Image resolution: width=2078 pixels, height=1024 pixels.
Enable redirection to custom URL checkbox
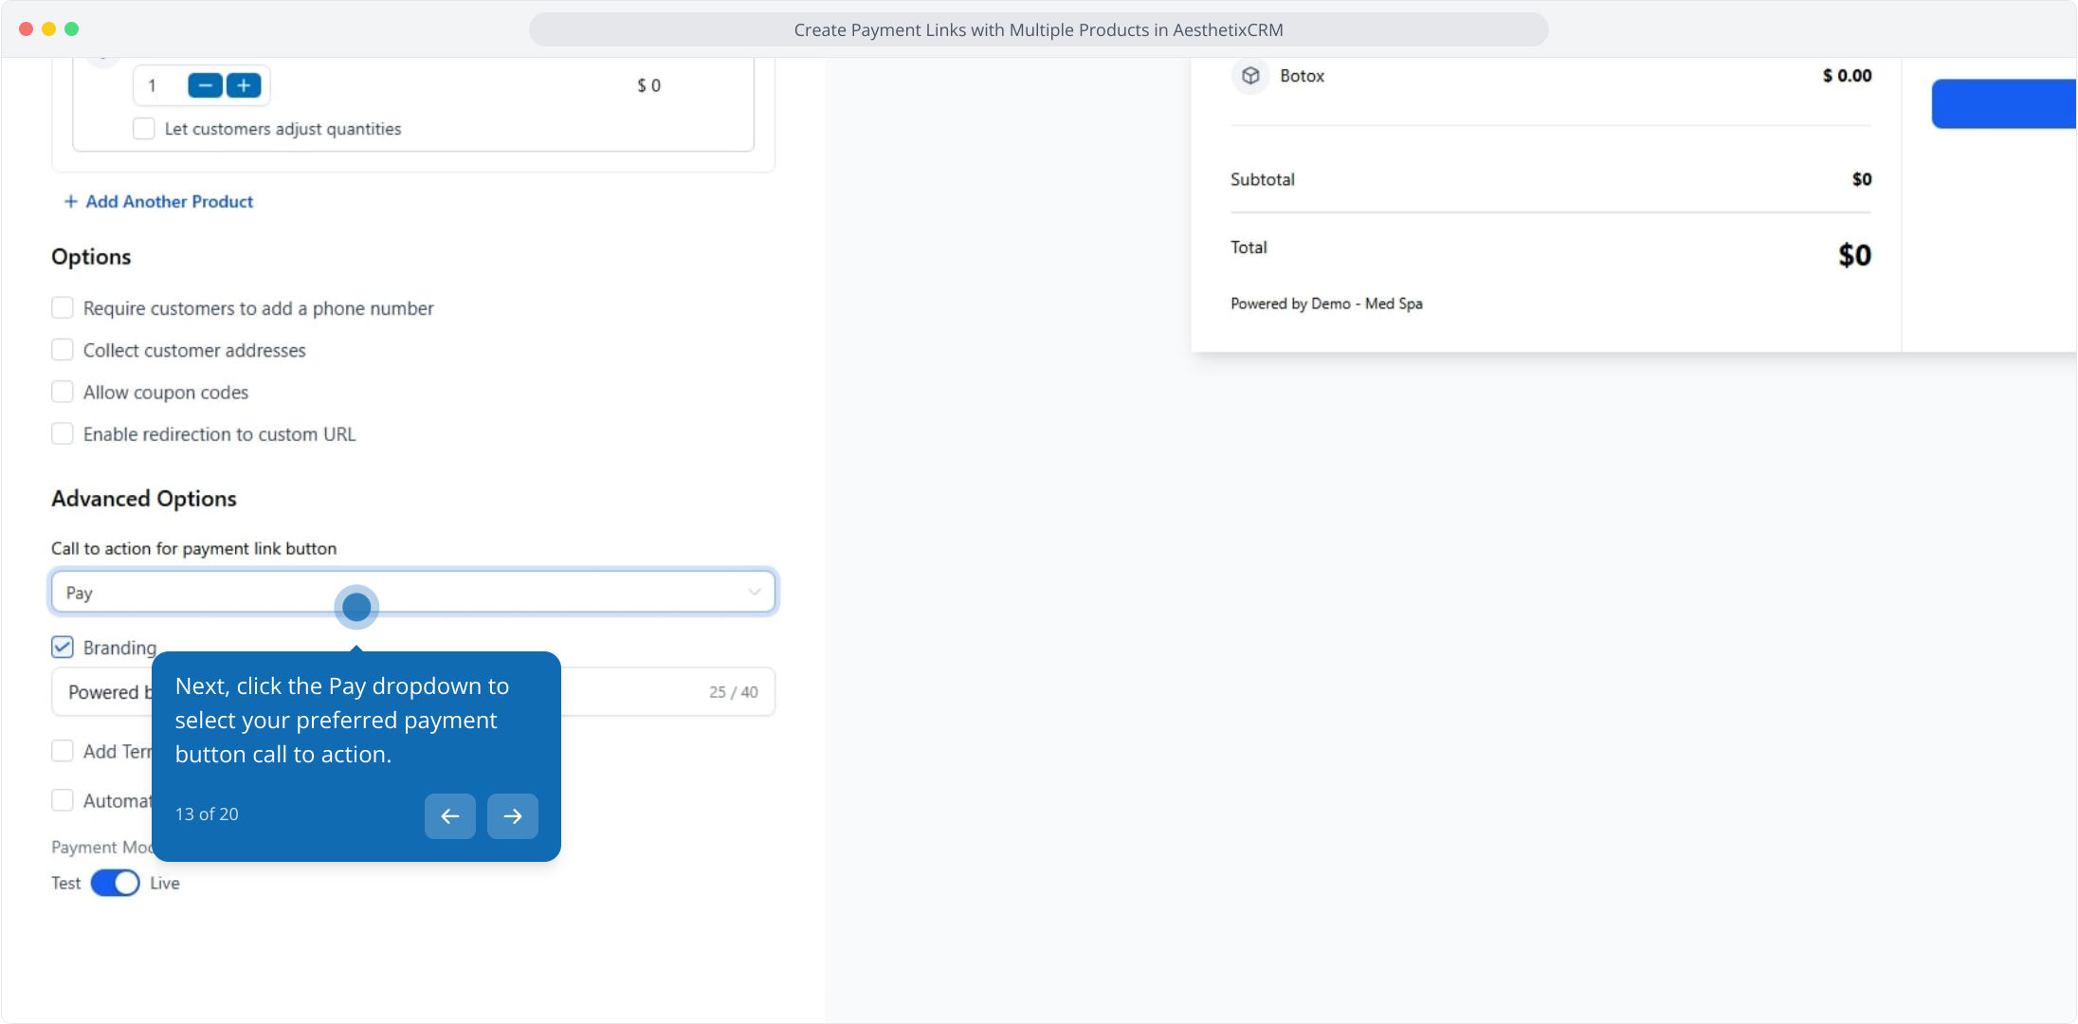click(63, 434)
